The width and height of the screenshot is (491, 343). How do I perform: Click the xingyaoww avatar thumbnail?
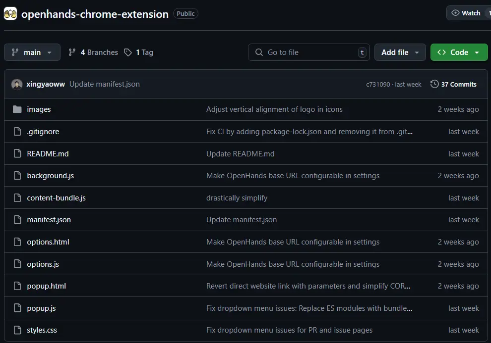[x=17, y=84]
